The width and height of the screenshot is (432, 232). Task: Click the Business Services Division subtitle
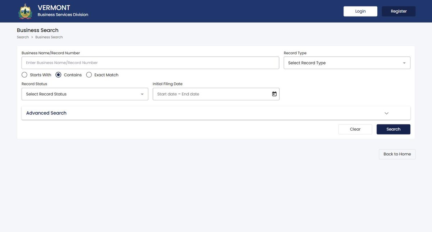tap(63, 15)
